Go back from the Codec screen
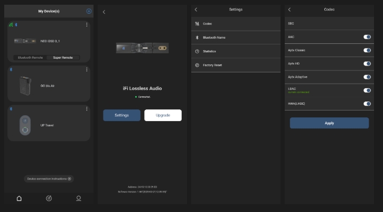 pyautogui.click(x=289, y=10)
